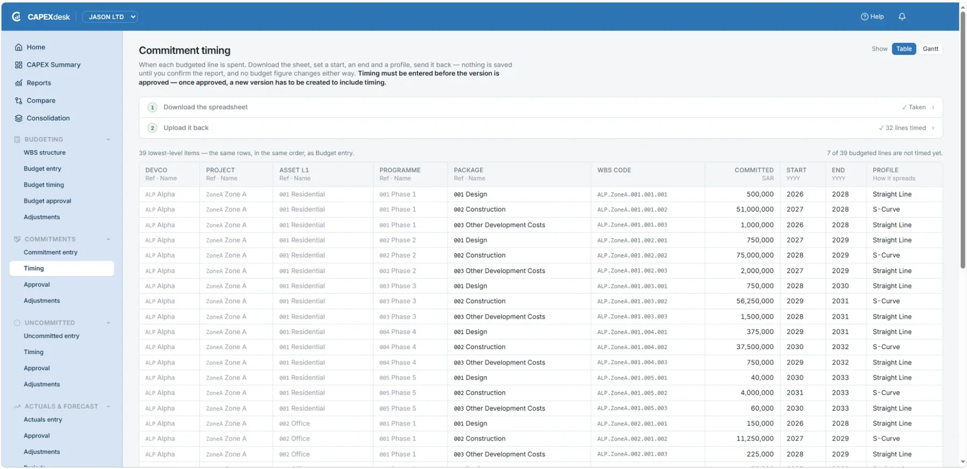Switch view to Table
This screenshot has width=967, height=469.
coord(904,49)
